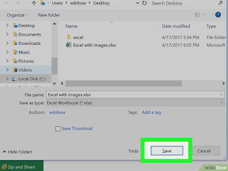Click the help question mark icon
This screenshot has height=171, width=228.
point(218,15)
